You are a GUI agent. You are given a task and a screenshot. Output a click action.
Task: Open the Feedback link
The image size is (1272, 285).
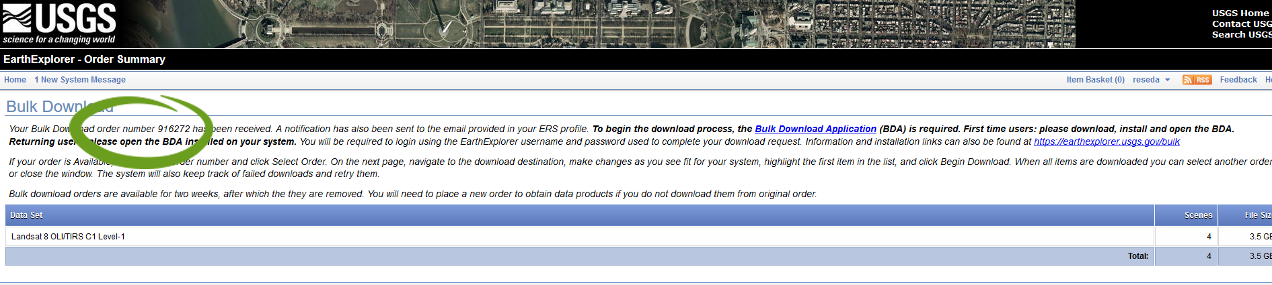pos(1238,80)
